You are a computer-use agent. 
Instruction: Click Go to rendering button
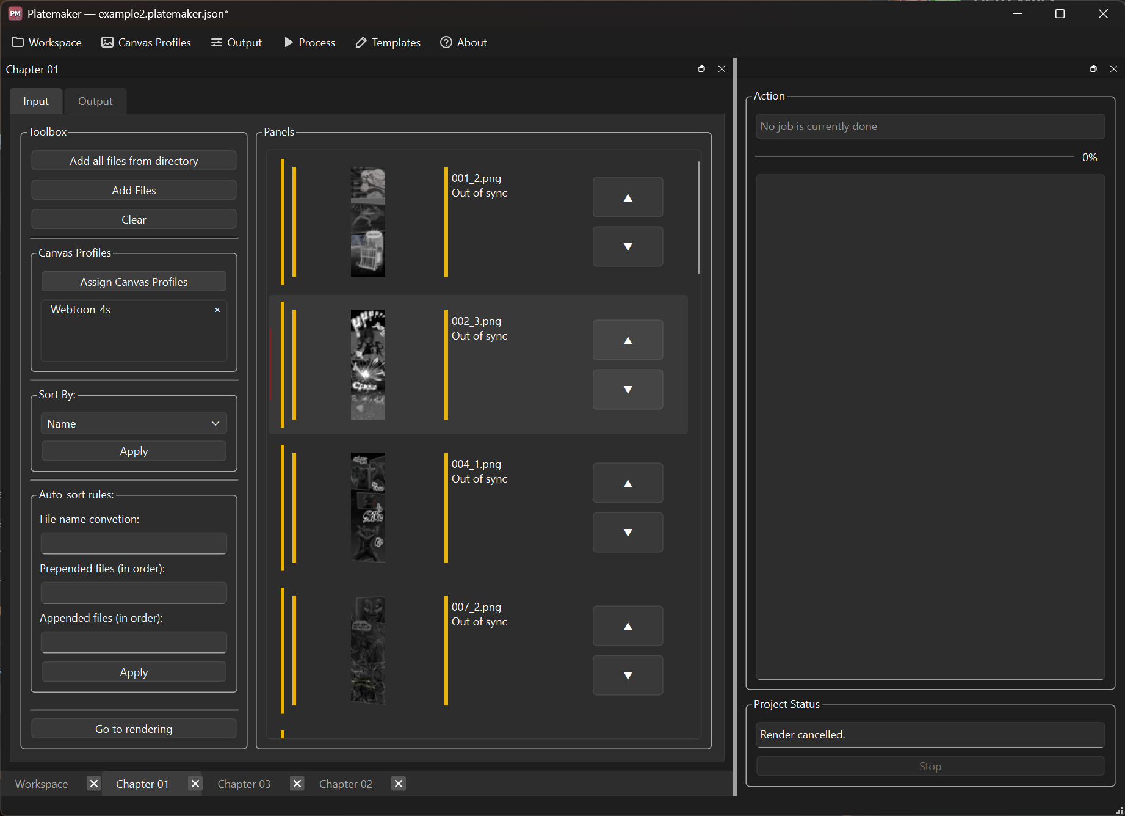point(134,729)
